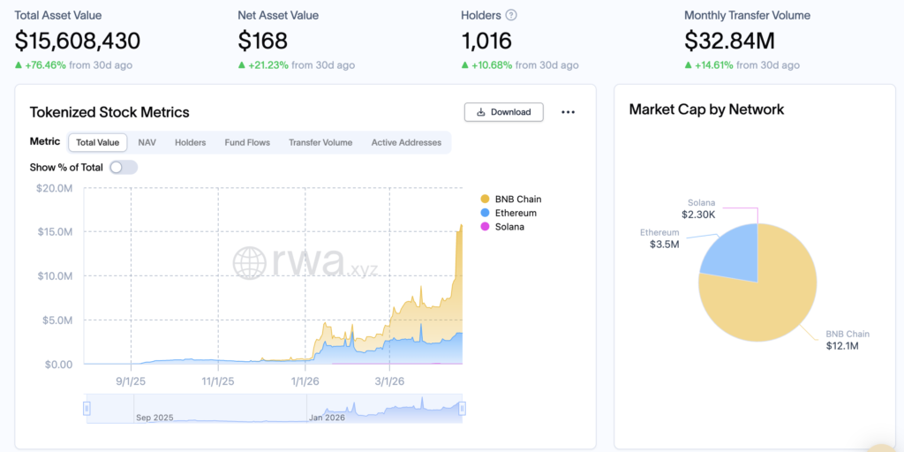
Task: Open the Fund Flows metric tab
Action: point(246,142)
